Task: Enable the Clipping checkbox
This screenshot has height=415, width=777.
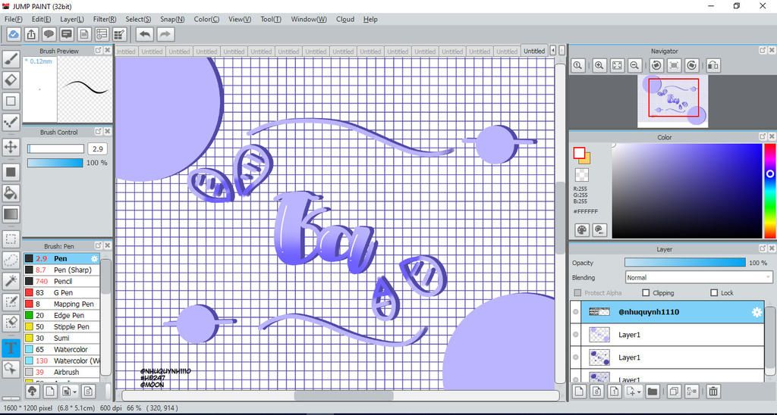Action: 646,293
